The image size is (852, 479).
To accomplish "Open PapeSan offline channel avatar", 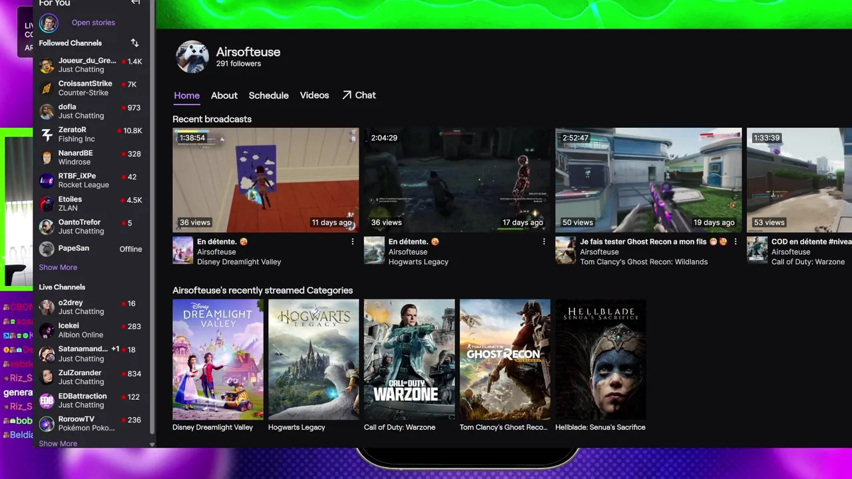I will pyautogui.click(x=47, y=249).
